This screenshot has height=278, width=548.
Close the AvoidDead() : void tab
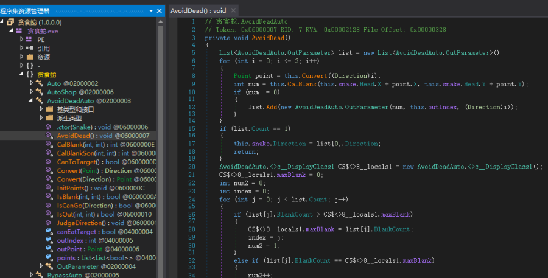pyautogui.click(x=233, y=10)
